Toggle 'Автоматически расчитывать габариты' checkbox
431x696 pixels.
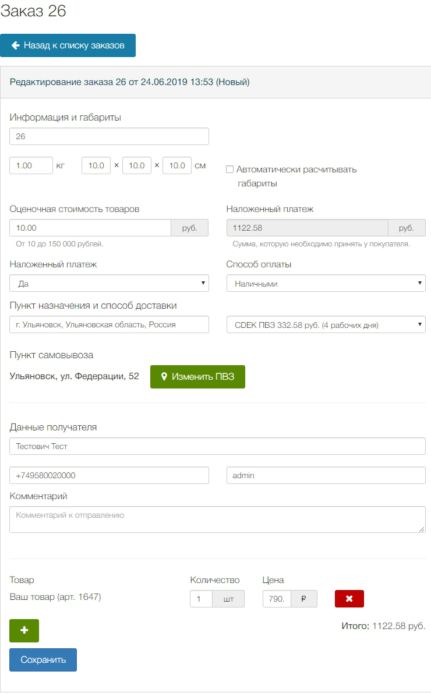click(x=230, y=169)
